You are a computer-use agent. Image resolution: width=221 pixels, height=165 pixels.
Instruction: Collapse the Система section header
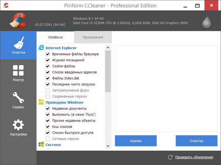(x=53, y=145)
